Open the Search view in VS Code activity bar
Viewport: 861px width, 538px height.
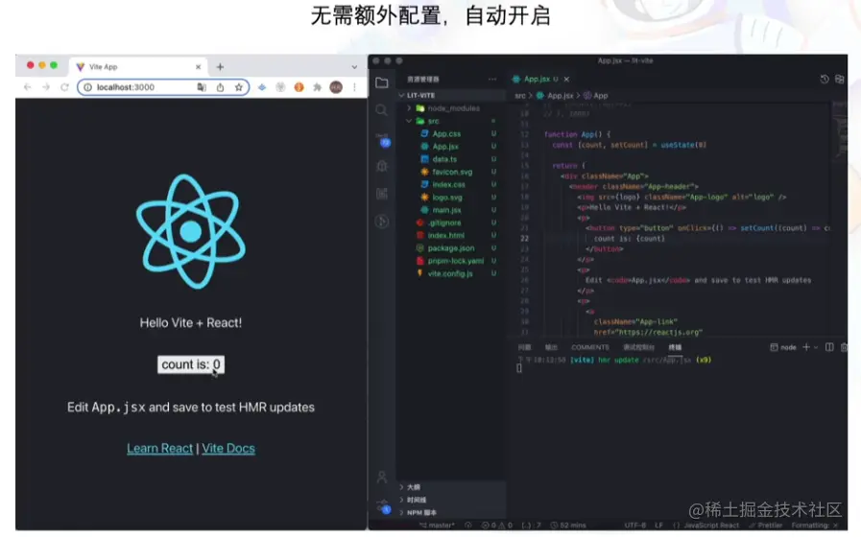(x=382, y=110)
